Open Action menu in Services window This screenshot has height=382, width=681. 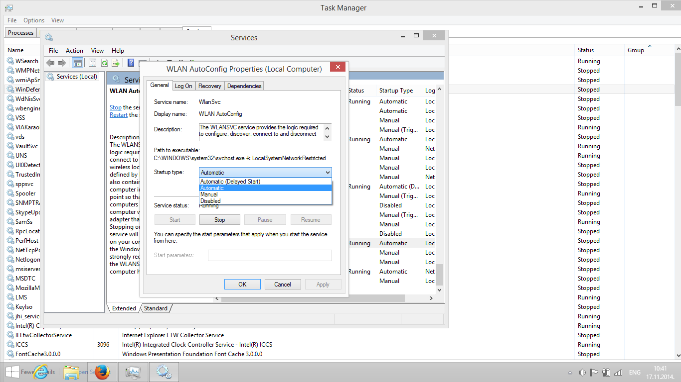(x=74, y=51)
